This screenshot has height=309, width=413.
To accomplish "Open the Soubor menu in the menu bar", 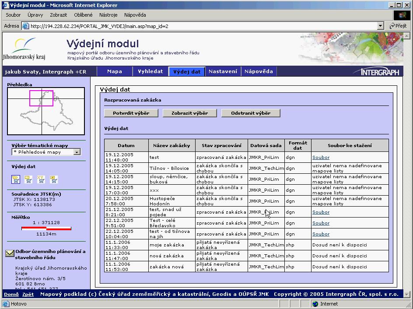I will tap(13, 15).
